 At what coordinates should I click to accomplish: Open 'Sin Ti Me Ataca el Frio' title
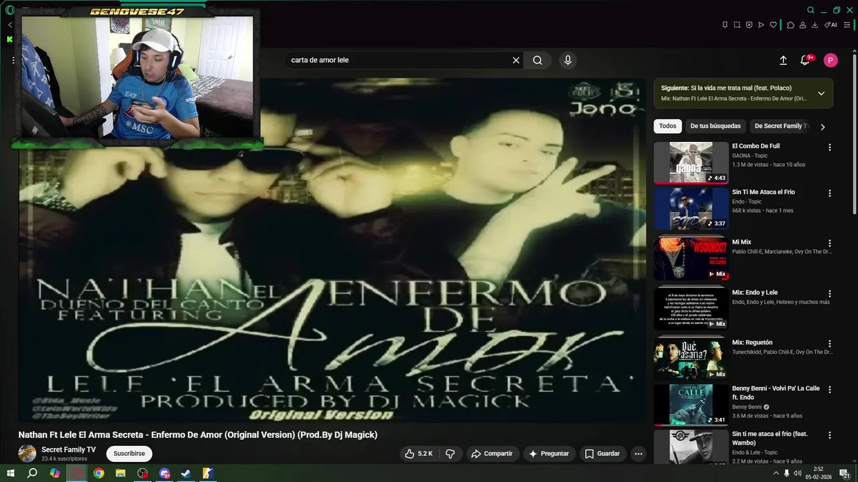(763, 192)
